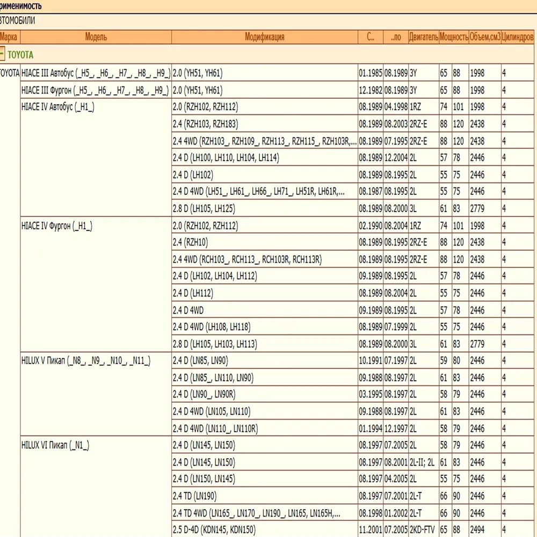Select the HILUX VI Пикап model cell
Screen dimensions: 537x537
[x=55, y=445]
